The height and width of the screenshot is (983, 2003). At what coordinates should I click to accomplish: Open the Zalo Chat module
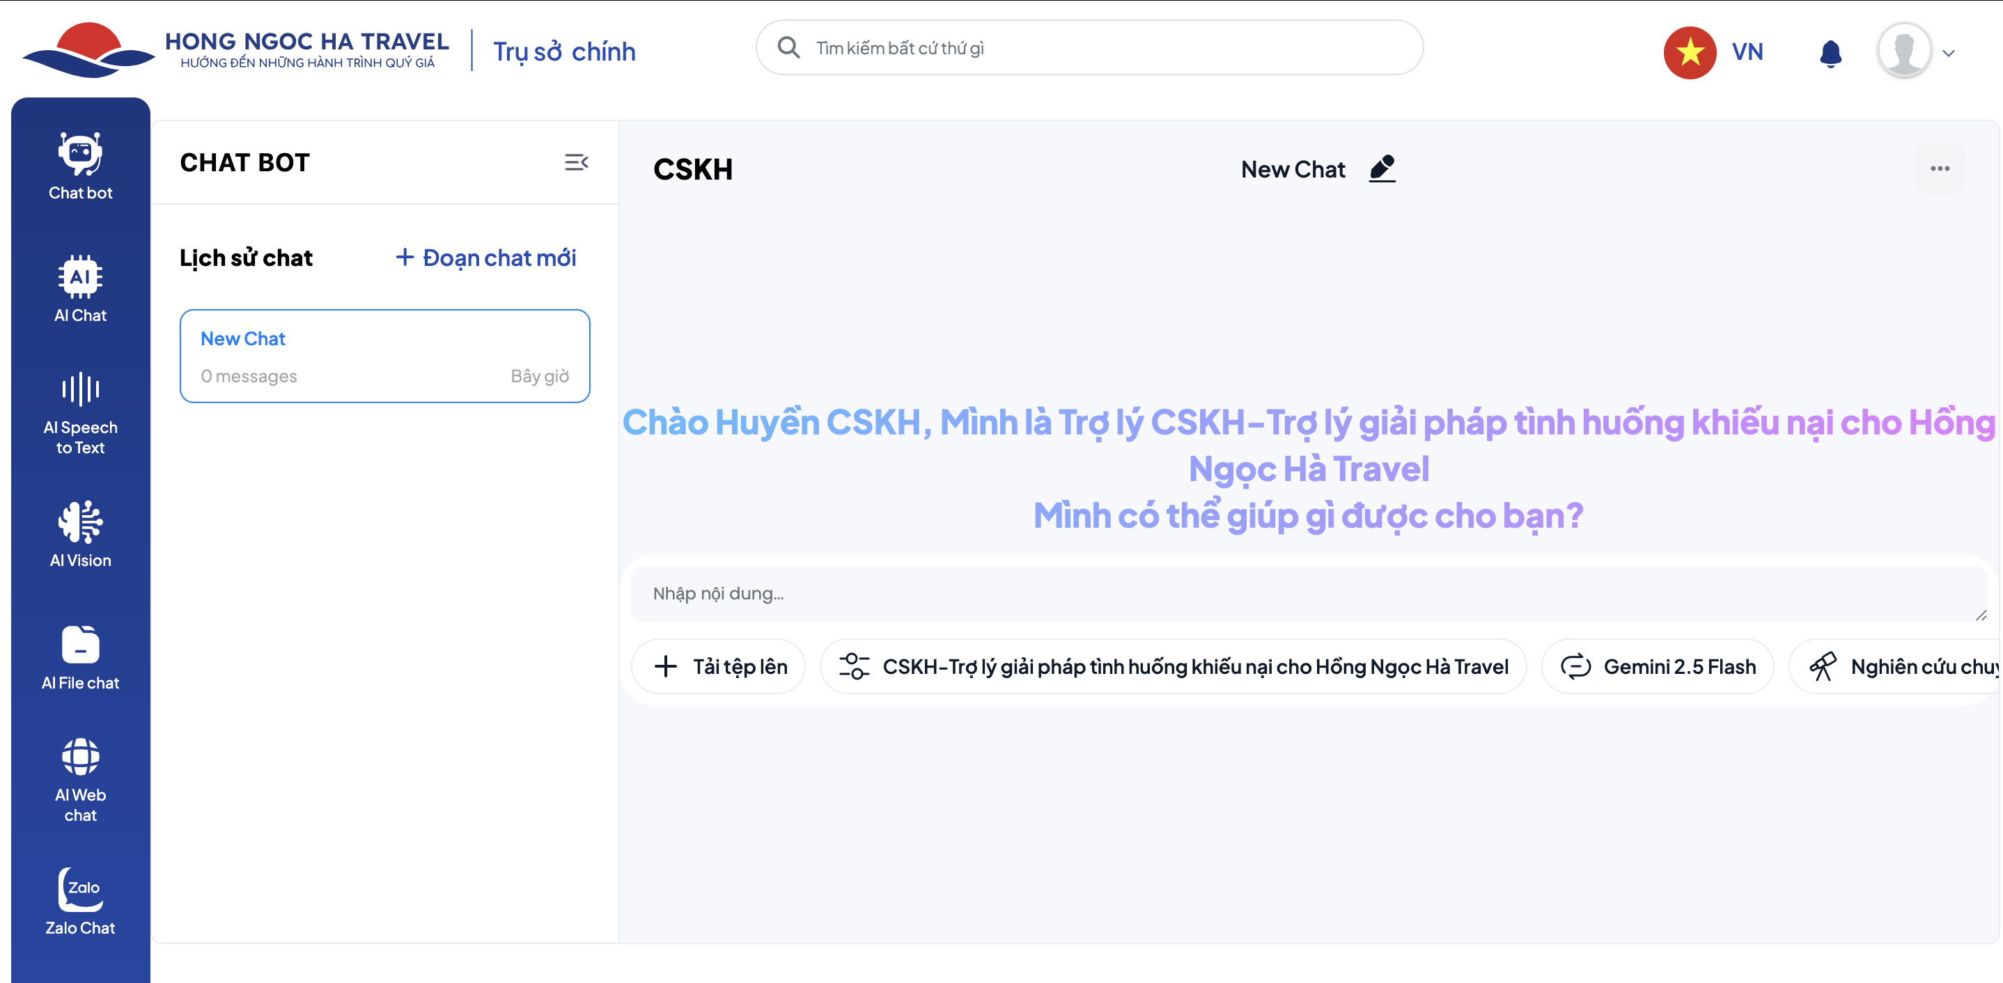[x=80, y=902]
